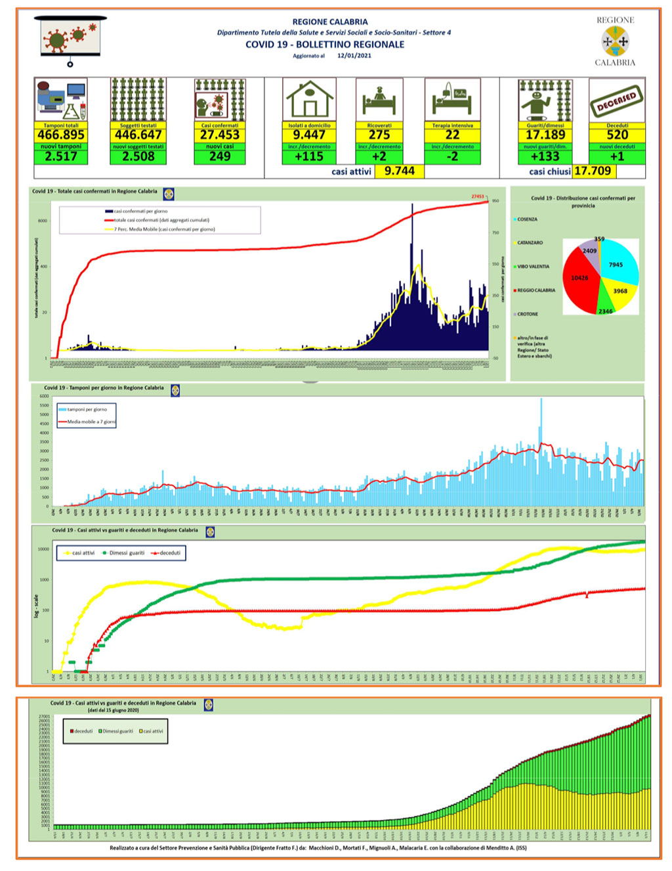Image resolution: width=672 pixels, height=871 pixels.
Task: Select the casi attivi total 9.744
Action: [x=399, y=171]
